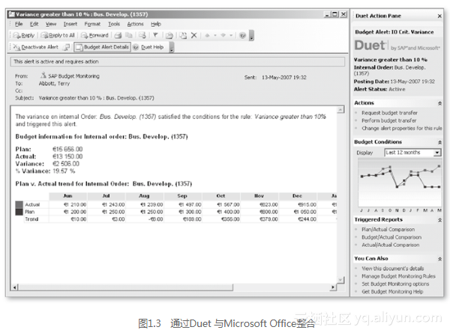450x333 pixels.
Task: Open the Tools menu
Action: 114,24
